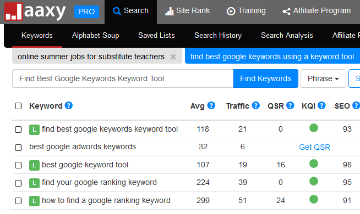Click the green L icon for 'best google keyword tool'

(34, 165)
